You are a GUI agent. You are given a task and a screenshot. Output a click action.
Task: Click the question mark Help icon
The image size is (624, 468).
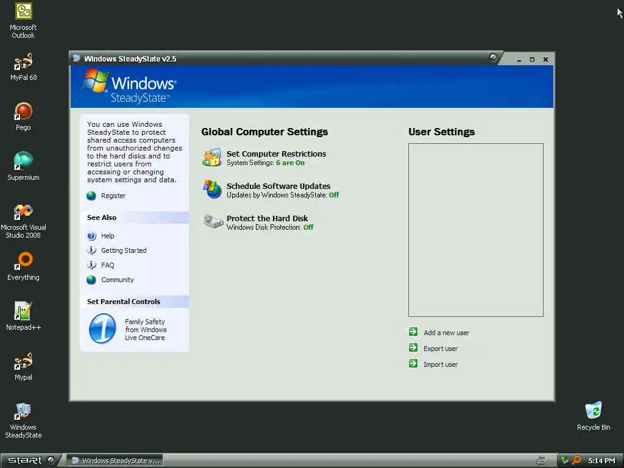[x=91, y=236]
